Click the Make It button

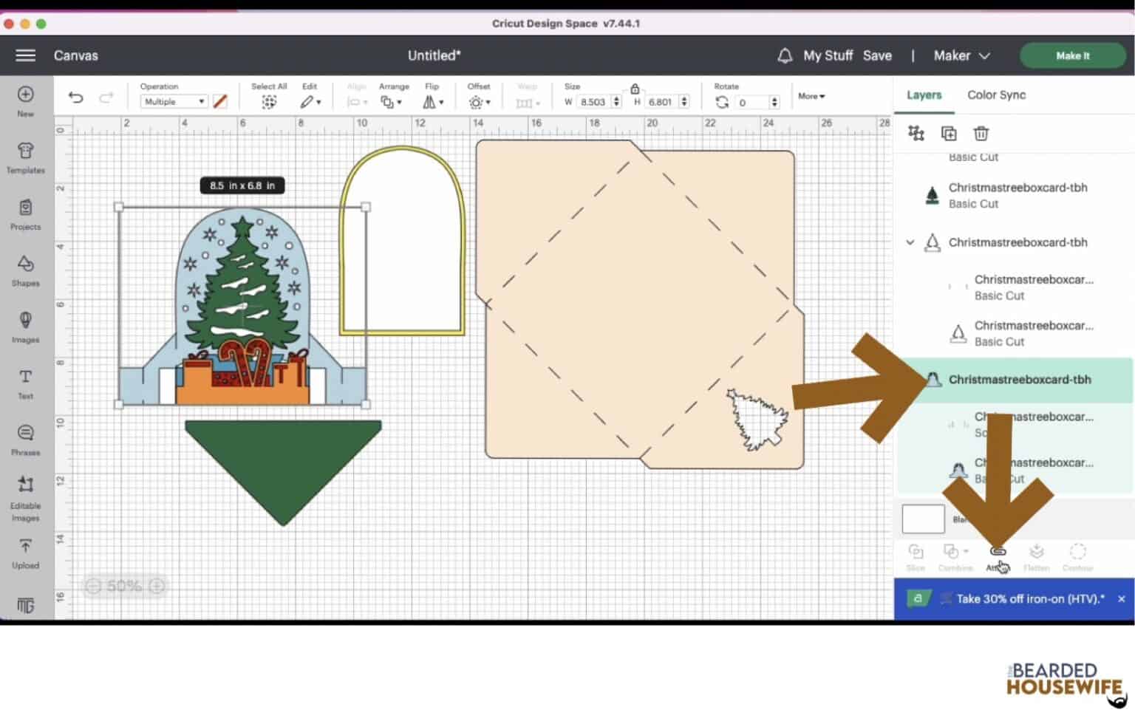(1072, 55)
